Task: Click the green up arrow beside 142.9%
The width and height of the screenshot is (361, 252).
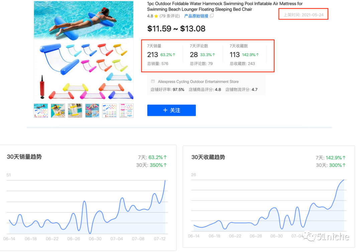Action: coord(257,54)
